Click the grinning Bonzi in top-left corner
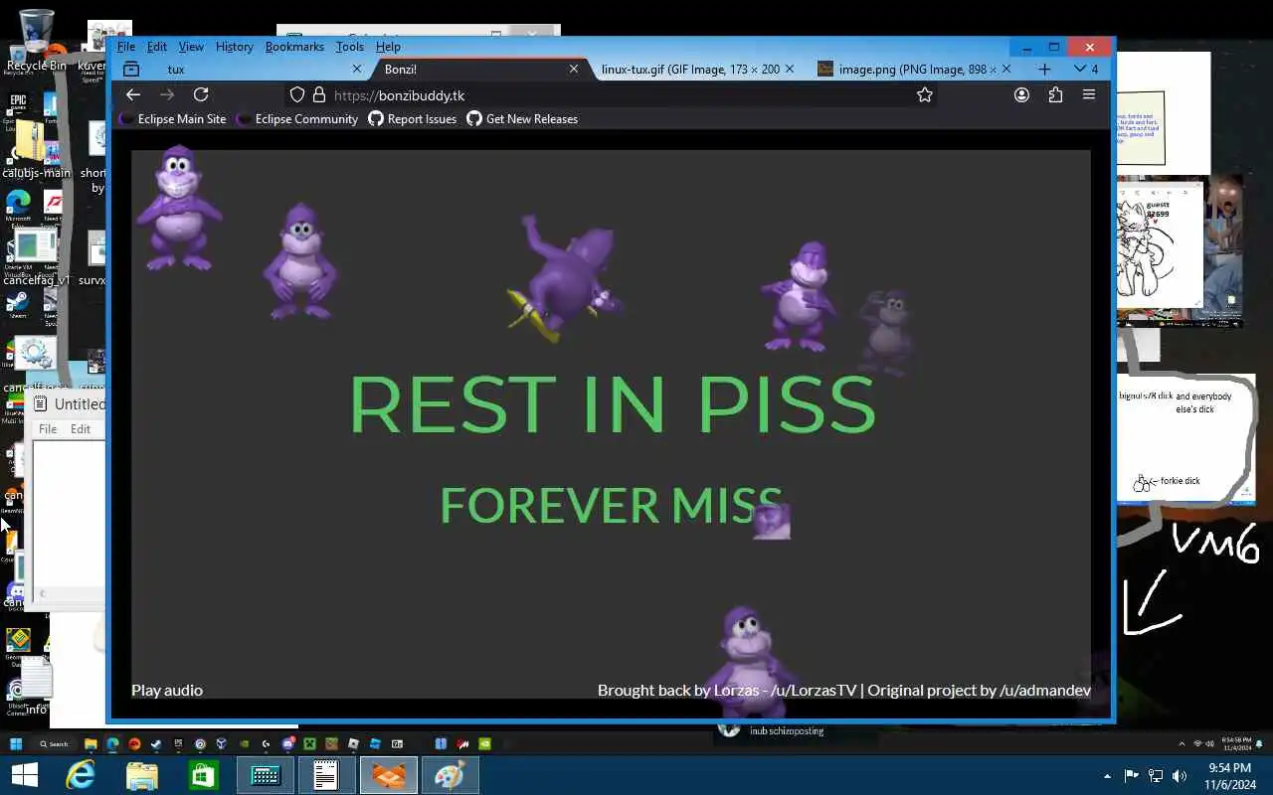Image resolution: width=1273 pixels, height=795 pixels. click(179, 208)
